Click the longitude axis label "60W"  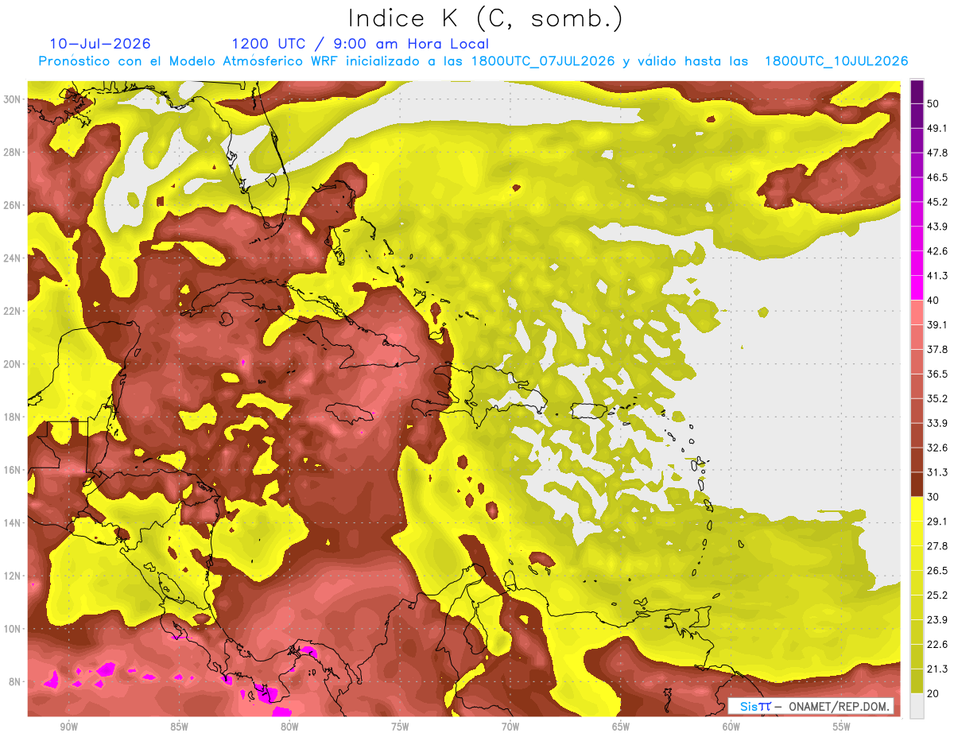[x=731, y=727]
